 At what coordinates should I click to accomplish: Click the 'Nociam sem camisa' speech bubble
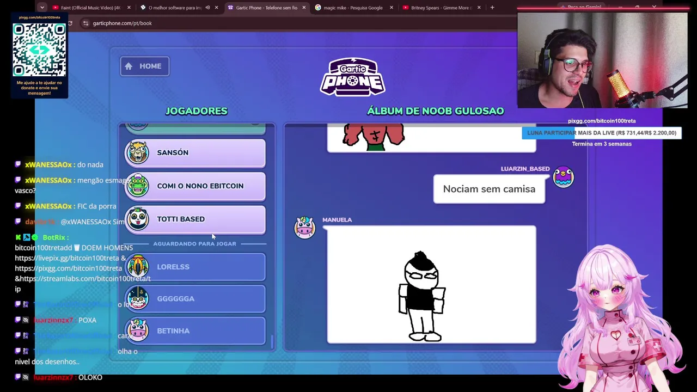489,189
